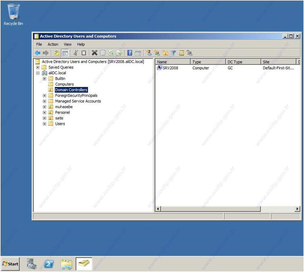Expand the Users container
The image size is (304, 272).
tap(44, 124)
